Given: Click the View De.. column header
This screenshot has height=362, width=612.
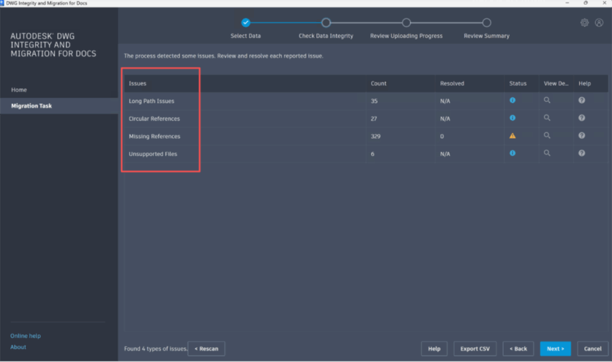Looking at the screenshot, I should (556, 83).
